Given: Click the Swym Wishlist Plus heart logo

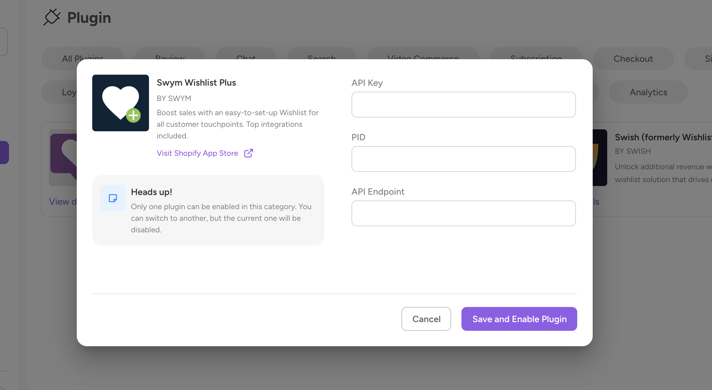Looking at the screenshot, I should coord(120,103).
